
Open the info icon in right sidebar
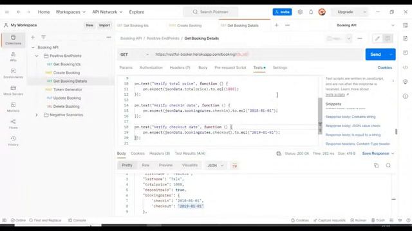(x=405, y=96)
